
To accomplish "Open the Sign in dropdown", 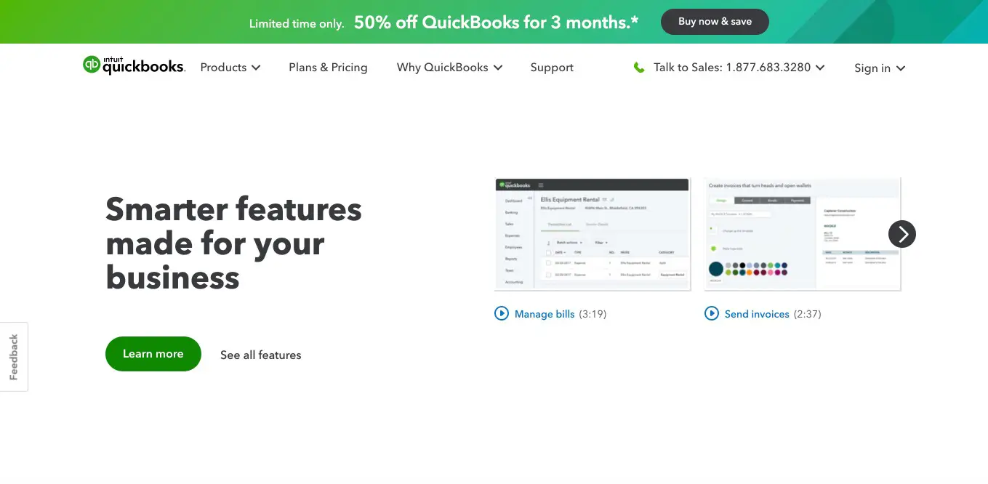I will coord(879,68).
